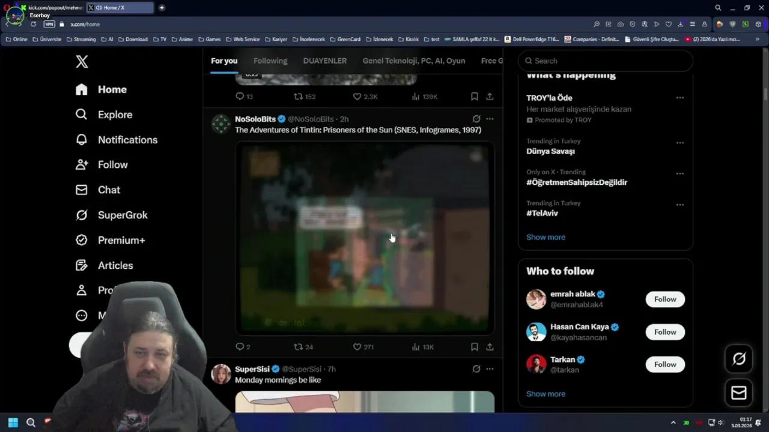Switch to the kick.com popout browser tab

tap(51, 8)
